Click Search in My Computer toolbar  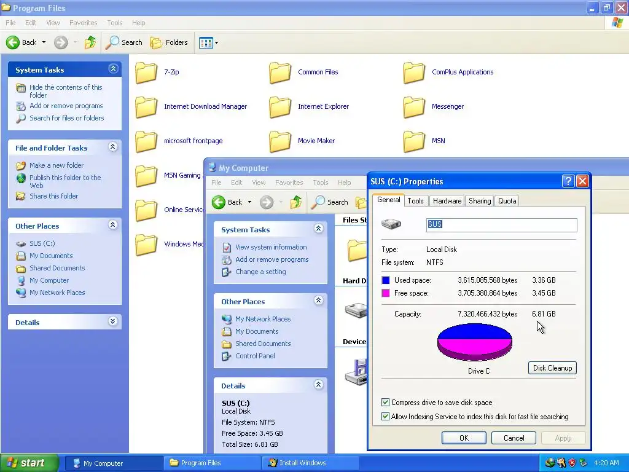click(329, 202)
